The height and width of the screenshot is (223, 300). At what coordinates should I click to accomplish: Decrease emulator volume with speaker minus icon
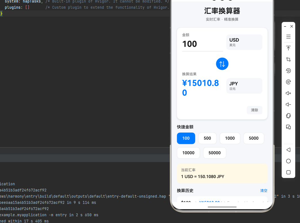[x=288, y=104]
